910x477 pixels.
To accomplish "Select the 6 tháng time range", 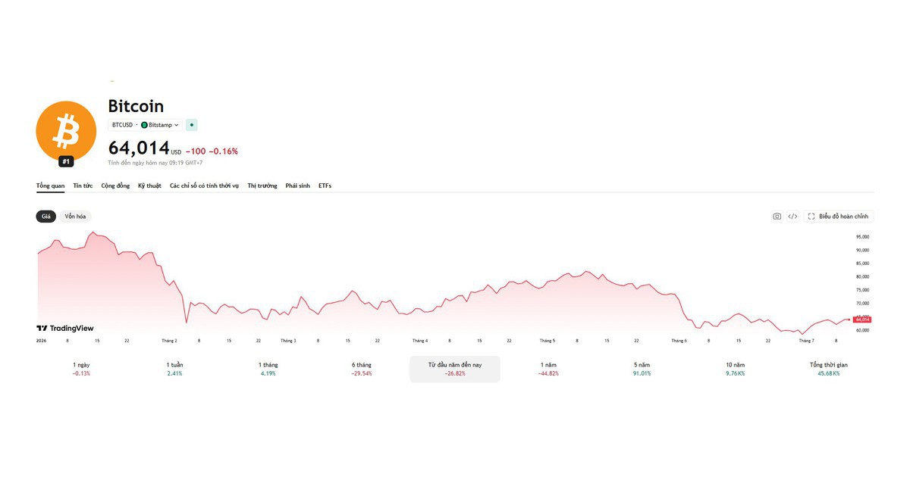I will tap(362, 369).
